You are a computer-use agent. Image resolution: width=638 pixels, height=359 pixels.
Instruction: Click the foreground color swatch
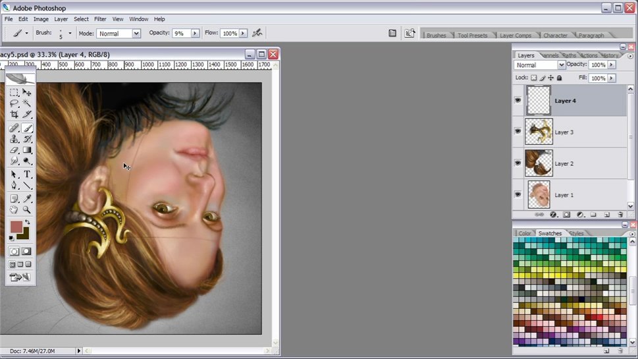tap(16, 227)
